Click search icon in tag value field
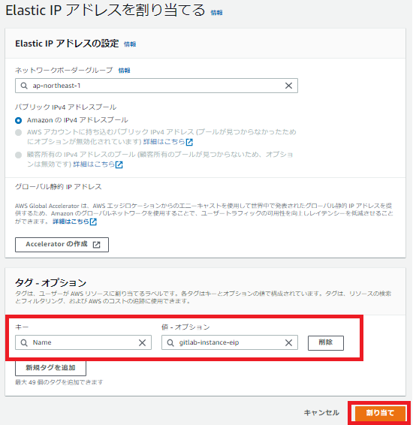The image size is (413, 425). [x=170, y=342]
